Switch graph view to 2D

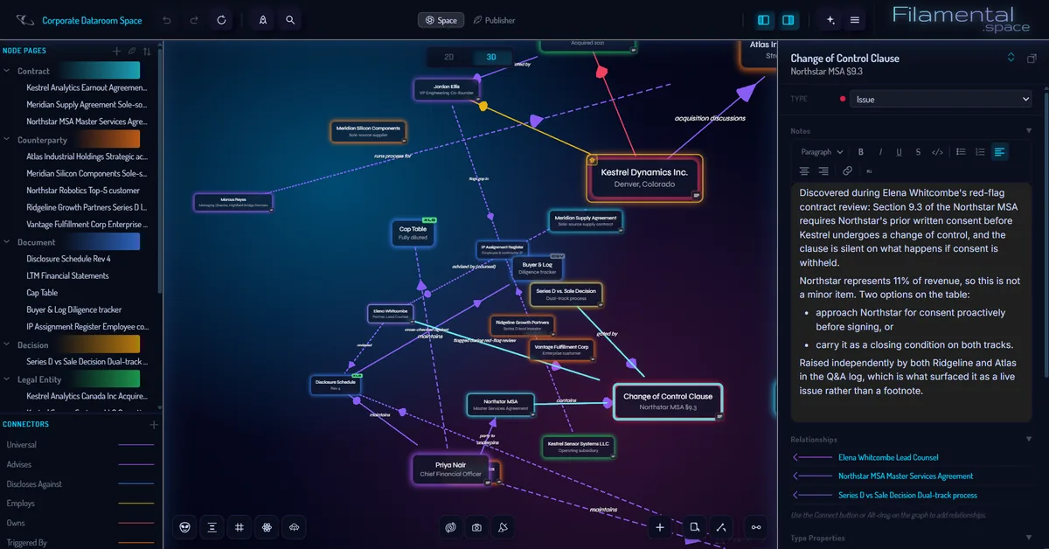coord(449,58)
